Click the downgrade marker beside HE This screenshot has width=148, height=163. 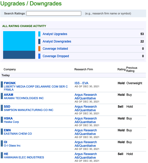(x=2, y=156)
